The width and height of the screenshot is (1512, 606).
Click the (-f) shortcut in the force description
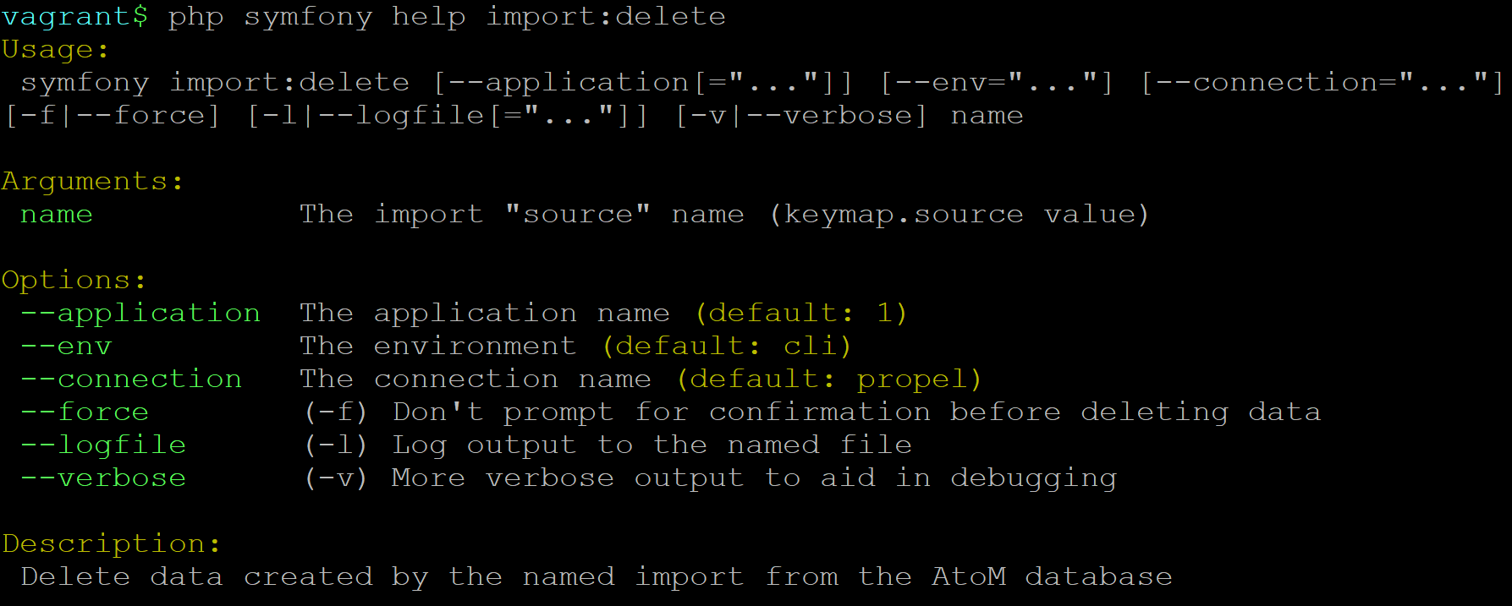coord(336,412)
